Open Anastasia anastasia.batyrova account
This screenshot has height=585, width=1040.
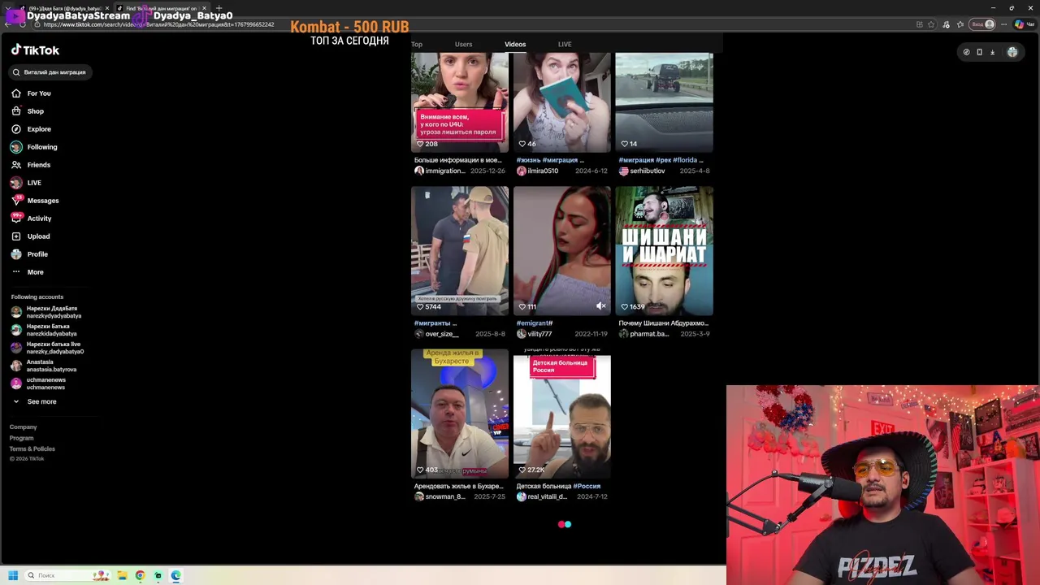coord(43,366)
